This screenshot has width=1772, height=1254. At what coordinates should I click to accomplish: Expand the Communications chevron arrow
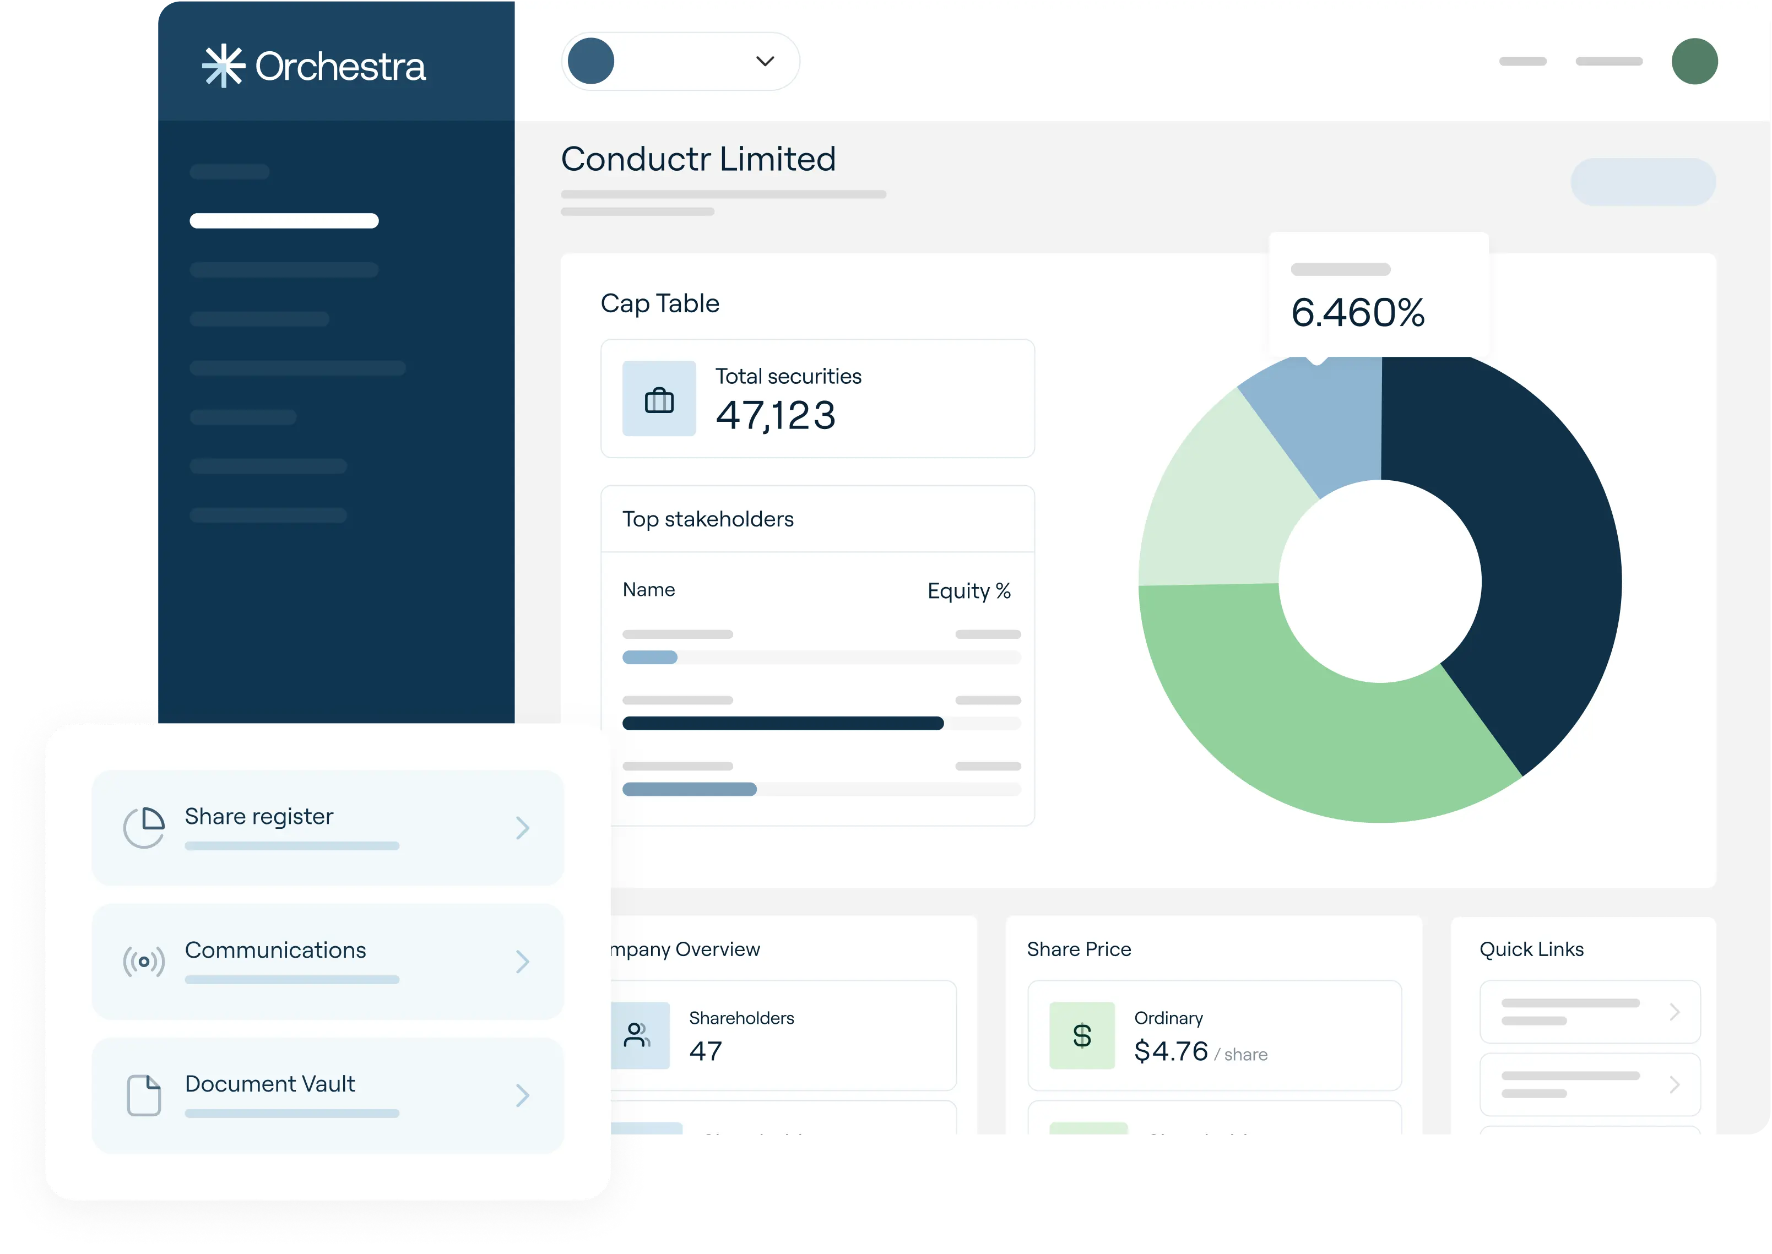pyautogui.click(x=523, y=962)
